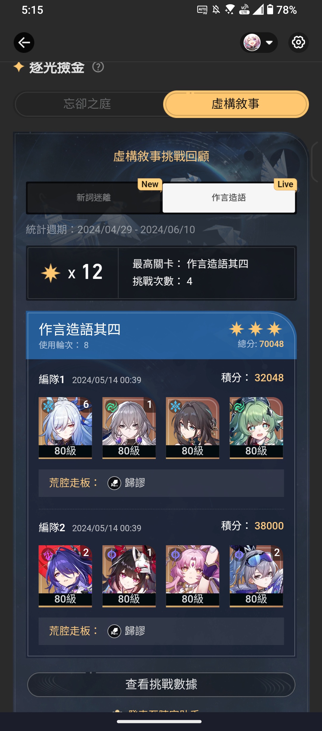Select the 作言造語 Live tab
Viewport: 322px width, 731px height.
click(229, 197)
